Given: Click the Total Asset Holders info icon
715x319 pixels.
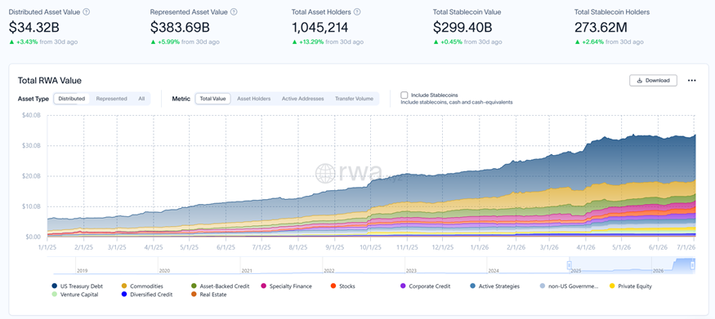Looking at the screenshot, I should click(358, 12).
